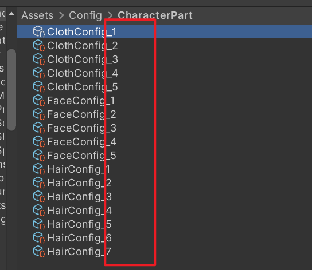312x270 pixels.
Task: Click the ClothConfig_3 ScriptableObject icon
Action: point(39,59)
